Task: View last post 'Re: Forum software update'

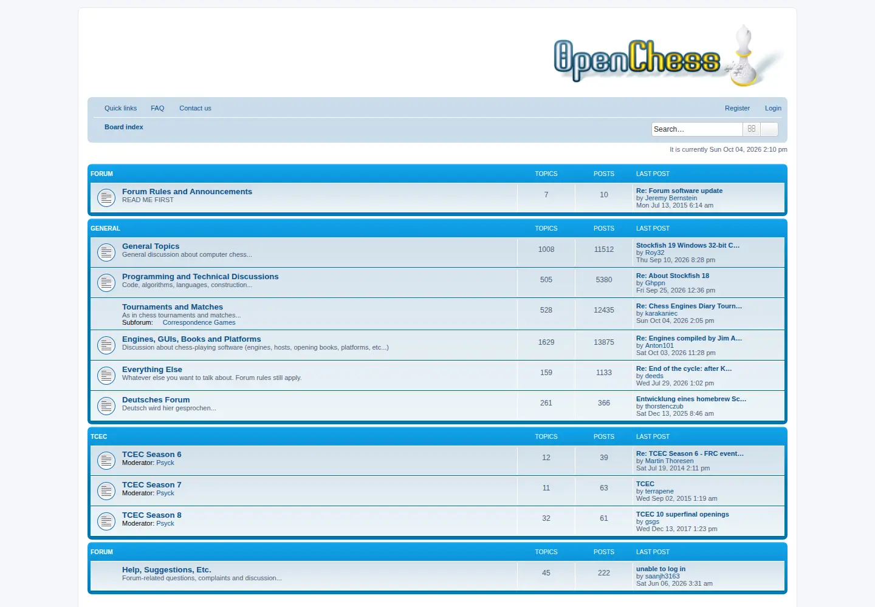Action: (679, 191)
